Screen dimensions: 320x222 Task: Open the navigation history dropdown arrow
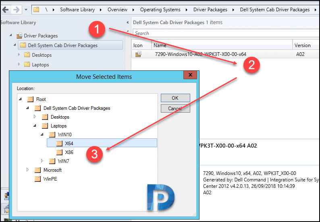[26, 10]
